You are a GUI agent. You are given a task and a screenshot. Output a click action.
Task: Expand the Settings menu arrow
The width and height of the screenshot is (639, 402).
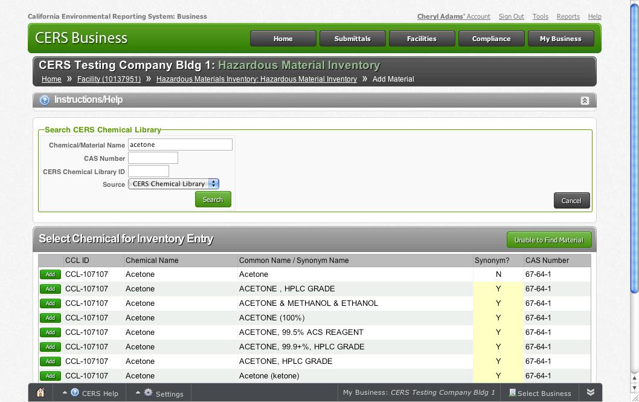[x=138, y=392]
